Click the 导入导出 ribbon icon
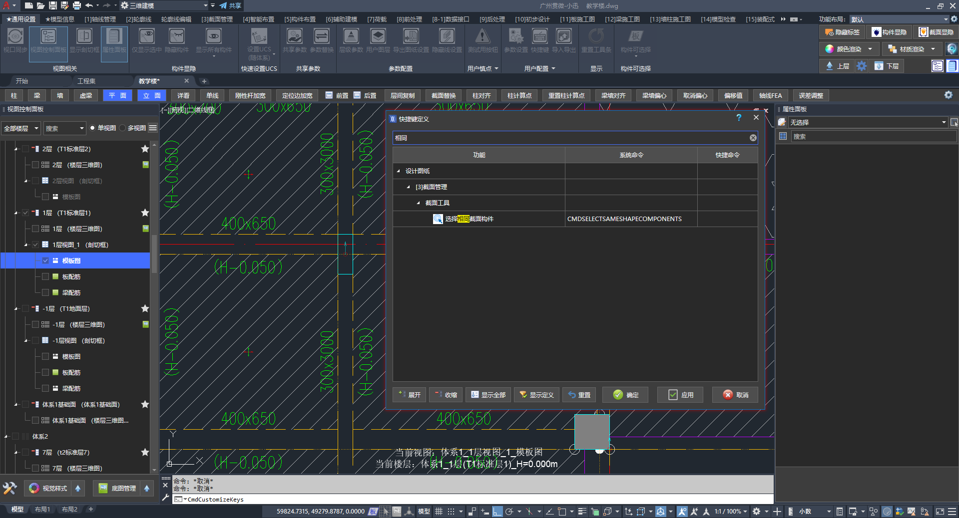Screen dimensions: 959x518 (563, 37)
